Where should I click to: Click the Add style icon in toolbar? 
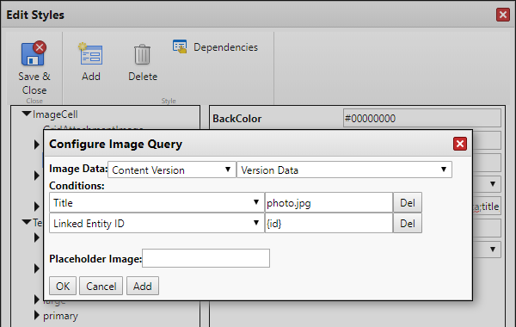[90, 53]
